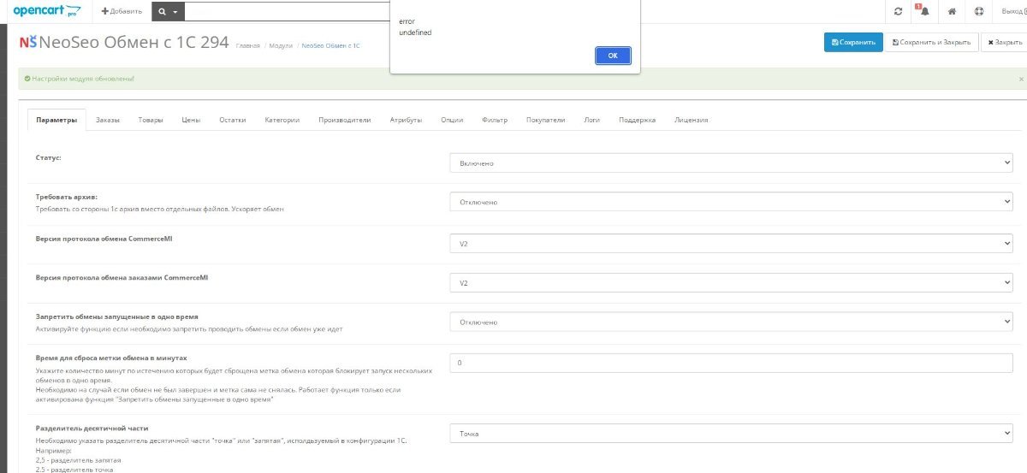Image resolution: width=1027 pixels, height=473 pixels.
Task: Focus the header search field
Action: (x=286, y=11)
